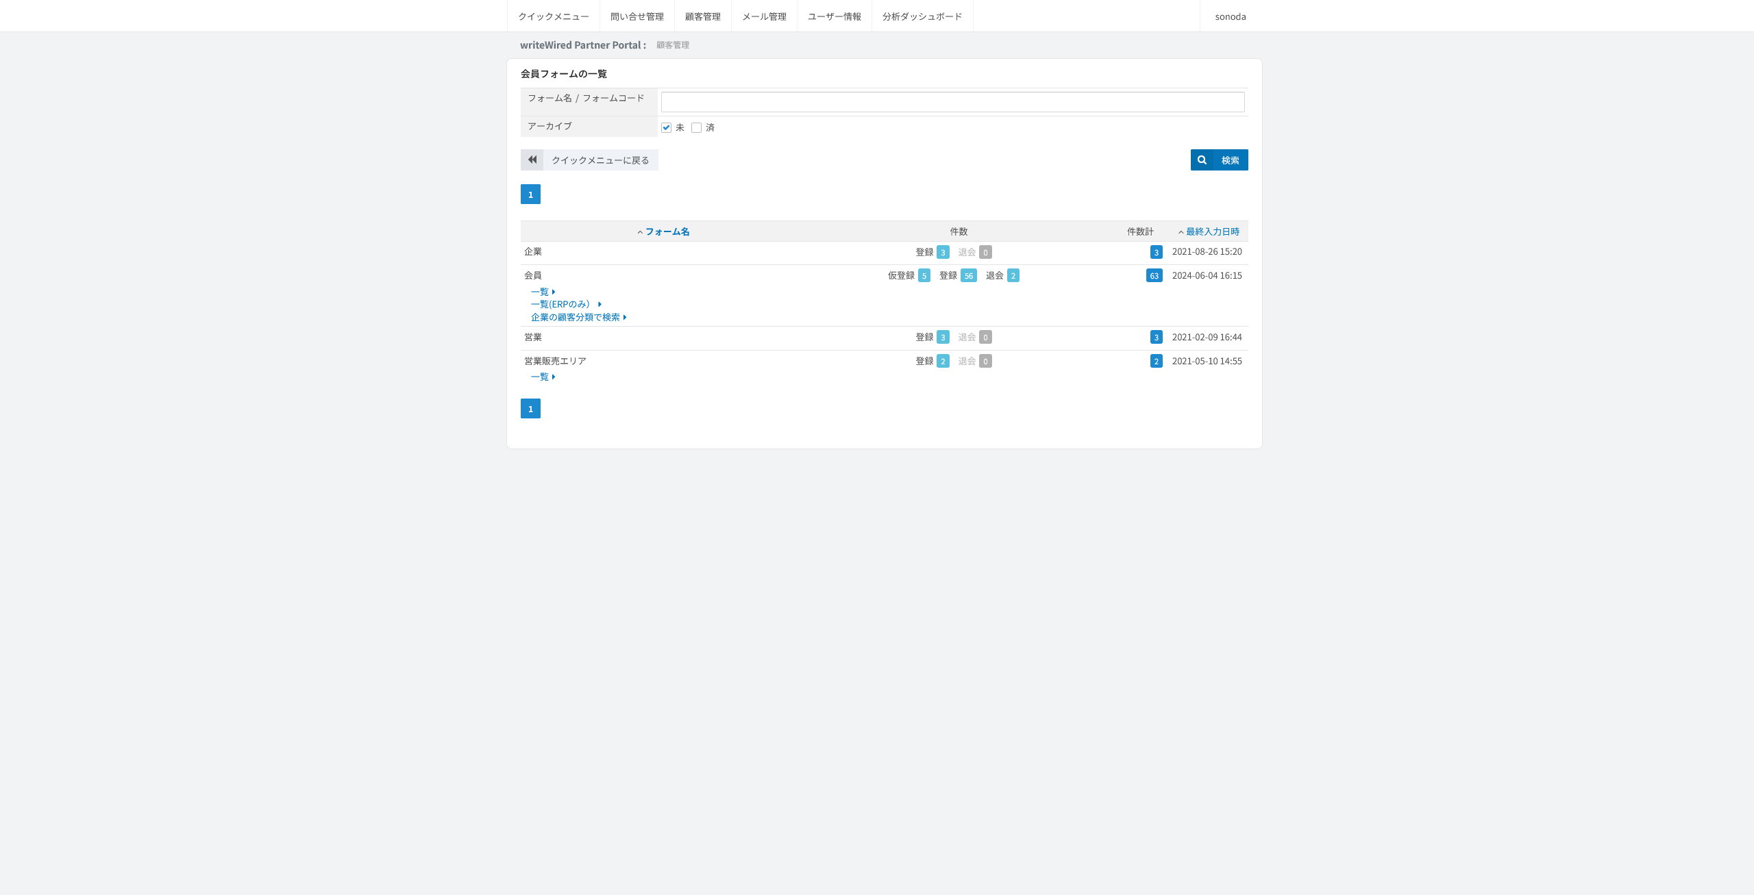Click the 会員 登録 count badge 56
Image resolution: width=1754 pixels, height=895 pixels.
(x=968, y=275)
